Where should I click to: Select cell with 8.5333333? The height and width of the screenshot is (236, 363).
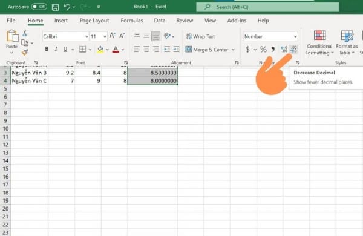(x=152, y=73)
